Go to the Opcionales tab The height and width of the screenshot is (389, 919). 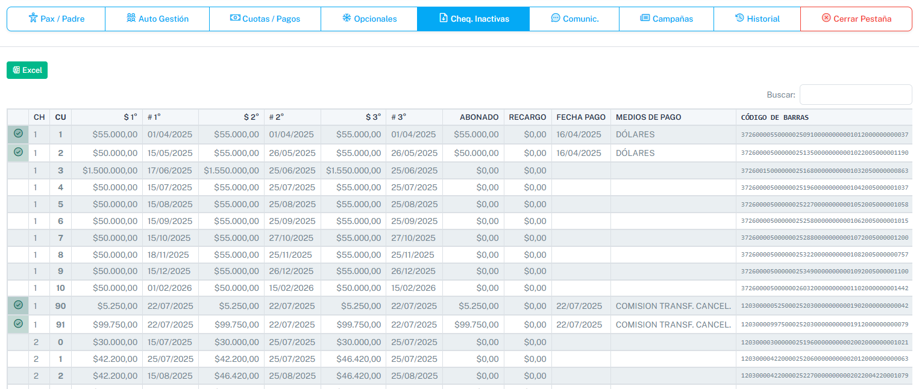[x=369, y=19]
